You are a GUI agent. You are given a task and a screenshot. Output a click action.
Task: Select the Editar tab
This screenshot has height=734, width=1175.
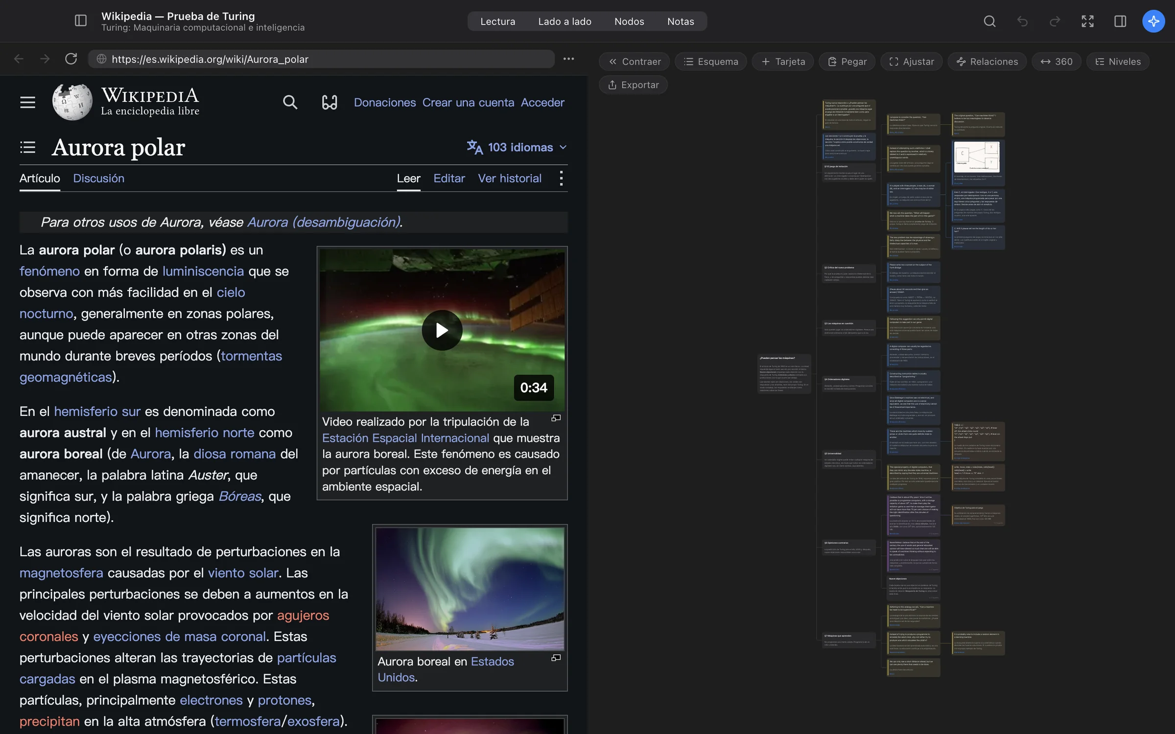tap(449, 178)
